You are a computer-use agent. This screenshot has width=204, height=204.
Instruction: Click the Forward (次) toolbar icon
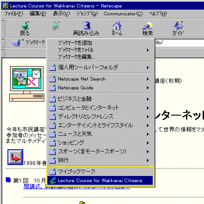click(x=56, y=26)
